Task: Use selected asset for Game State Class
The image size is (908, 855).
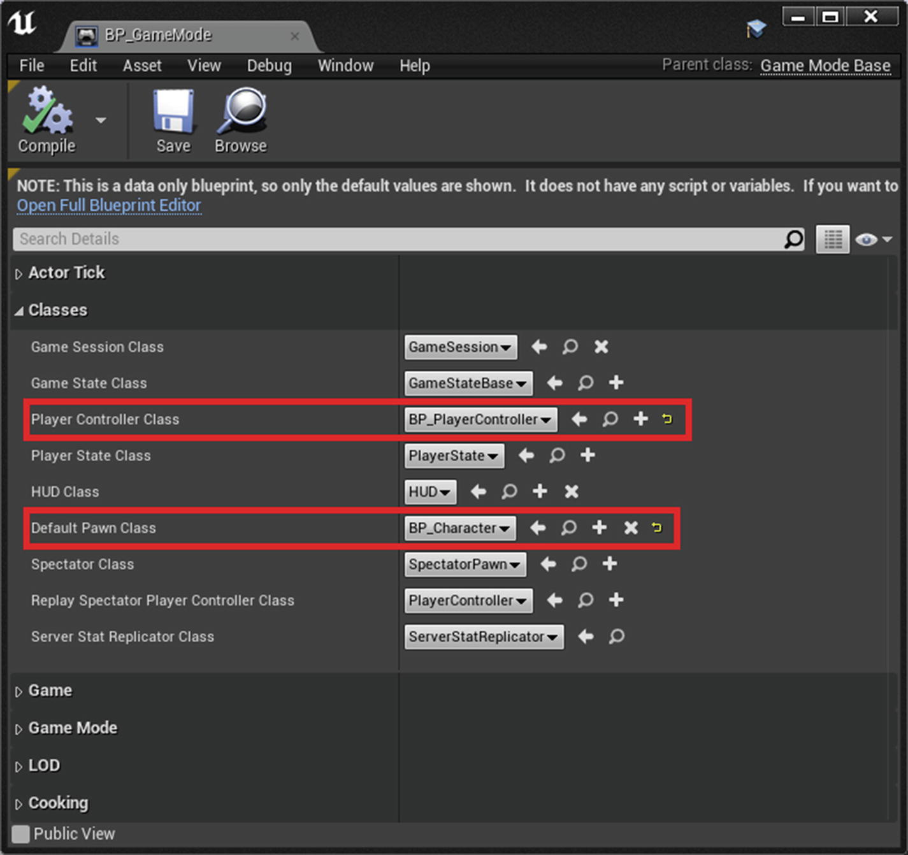Action: pos(554,383)
